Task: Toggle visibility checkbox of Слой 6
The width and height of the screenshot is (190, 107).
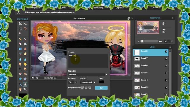Action: coord(166,66)
